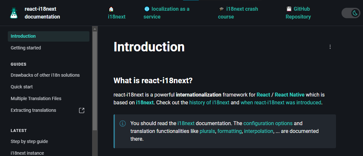The height and width of the screenshot is (156, 363).
Task: Click the globe icon before localization as a service
Action: click(x=147, y=9)
